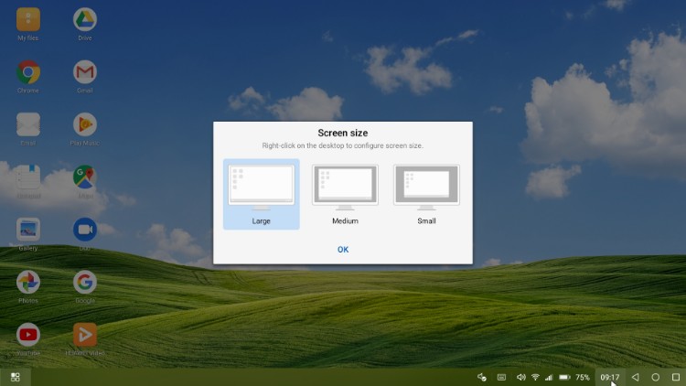This screenshot has width=686, height=386.
Task: Open Google Drive from the desktop
Action: 85,19
